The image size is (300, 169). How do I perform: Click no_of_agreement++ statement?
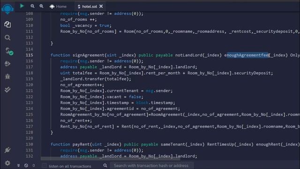82,85
